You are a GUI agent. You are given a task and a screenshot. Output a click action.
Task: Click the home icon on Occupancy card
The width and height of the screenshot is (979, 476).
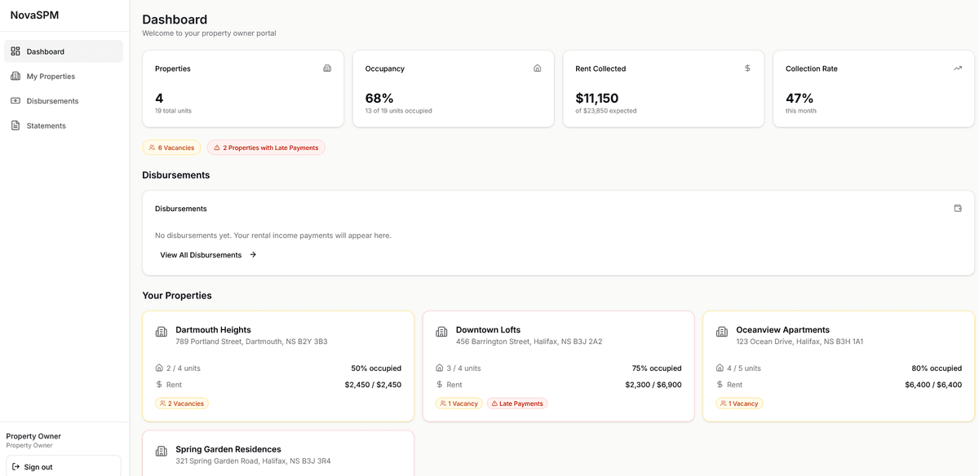tap(536, 68)
